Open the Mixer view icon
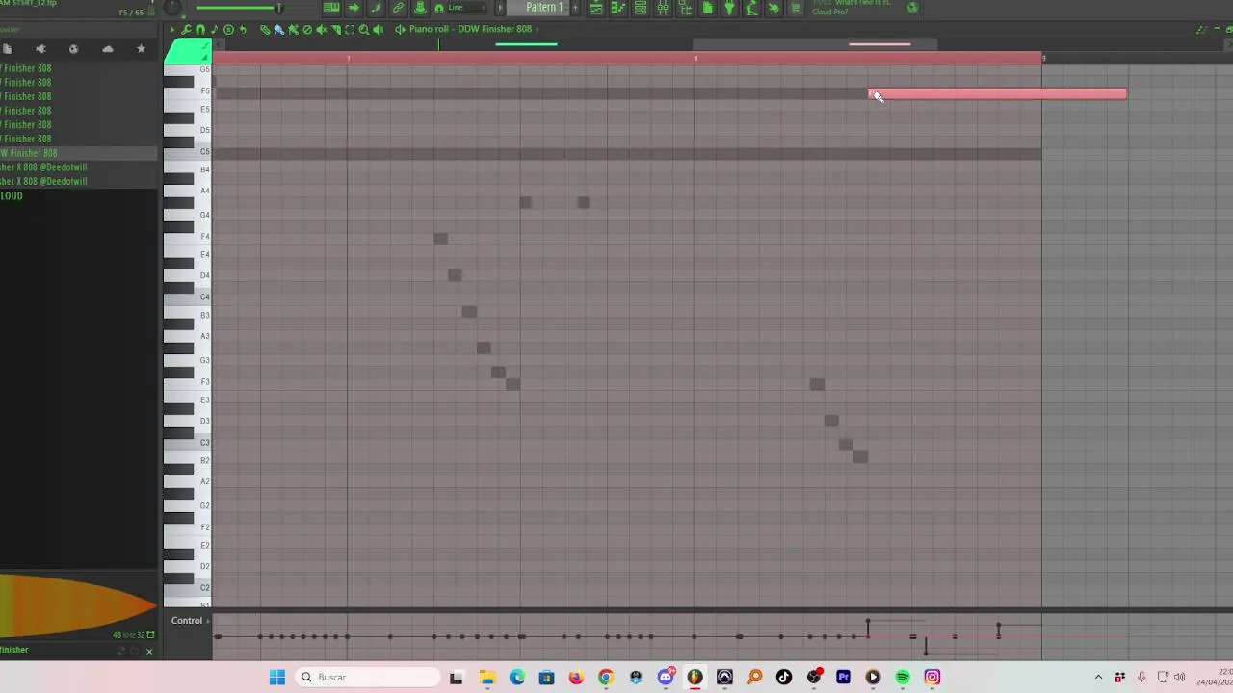The image size is (1233, 693). pos(663,8)
